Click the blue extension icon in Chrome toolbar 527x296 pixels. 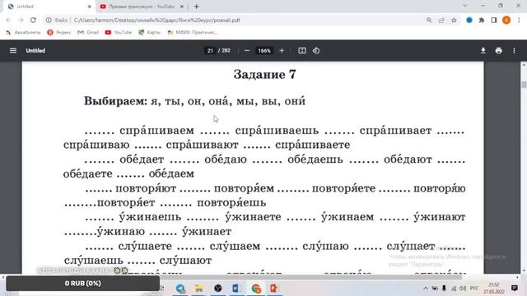(x=469, y=20)
